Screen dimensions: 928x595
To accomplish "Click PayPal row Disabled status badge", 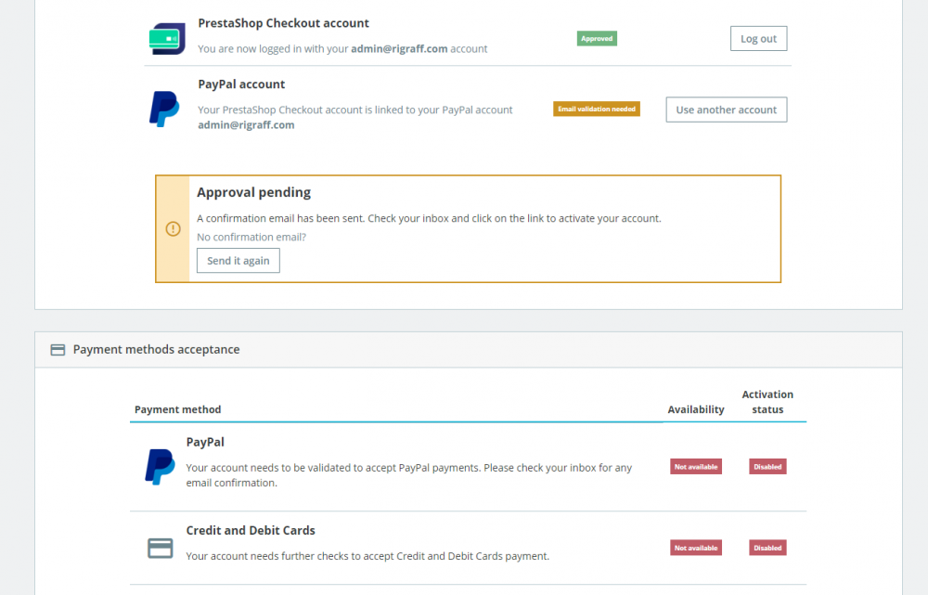I will (767, 467).
